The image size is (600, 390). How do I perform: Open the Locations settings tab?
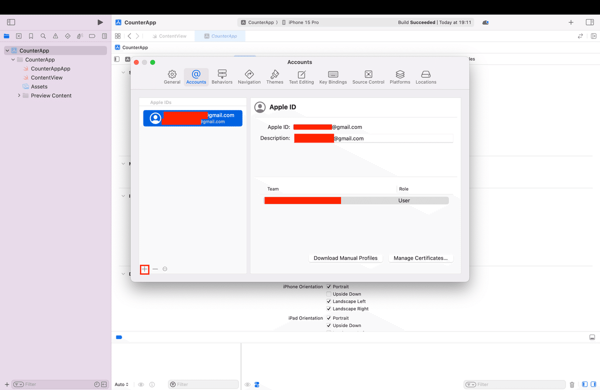[x=426, y=77]
